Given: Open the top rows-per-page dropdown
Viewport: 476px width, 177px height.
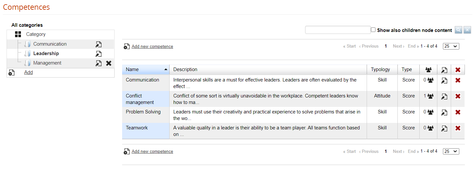Looking at the screenshot, I should 451,46.
